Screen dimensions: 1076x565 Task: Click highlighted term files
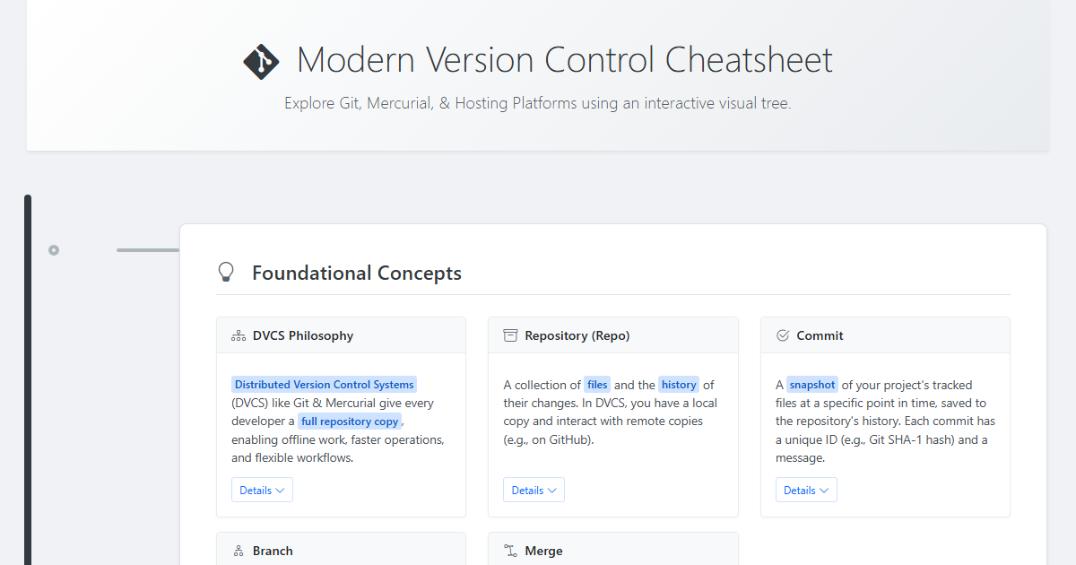point(597,385)
